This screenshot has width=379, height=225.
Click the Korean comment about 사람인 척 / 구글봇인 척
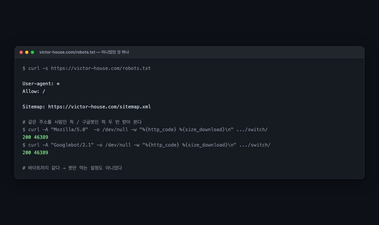coord(82,122)
